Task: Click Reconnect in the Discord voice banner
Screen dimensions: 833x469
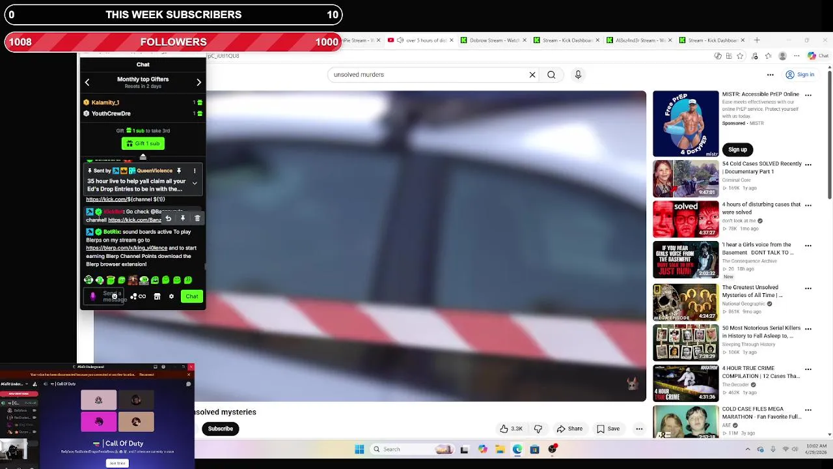Action: coord(146,375)
